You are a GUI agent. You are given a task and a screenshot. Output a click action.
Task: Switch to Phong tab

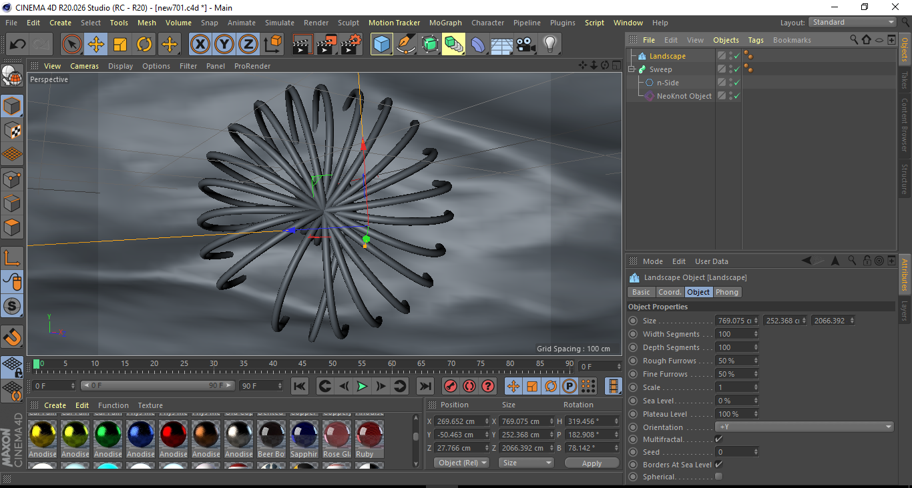point(727,292)
